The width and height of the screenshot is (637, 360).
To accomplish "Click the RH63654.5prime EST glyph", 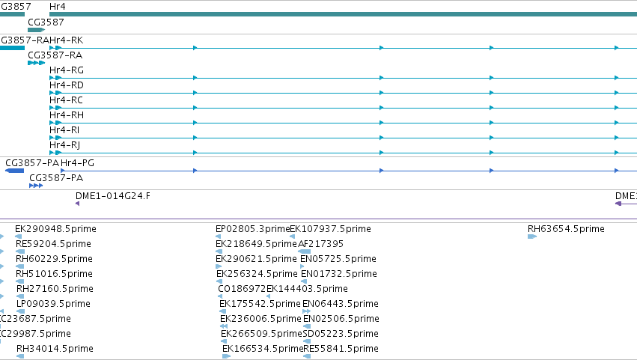I will [x=532, y=237].
